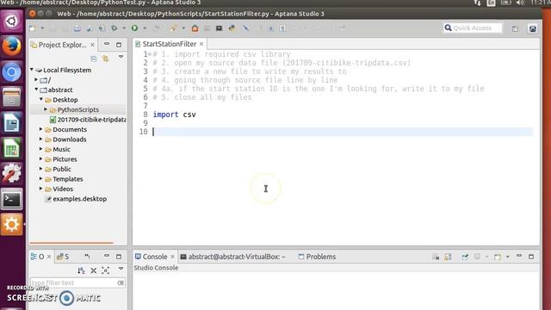This screenshot has width=551, height=310.
Task: Click the Debug gear toolbar icon
Action: click(115, 28)
